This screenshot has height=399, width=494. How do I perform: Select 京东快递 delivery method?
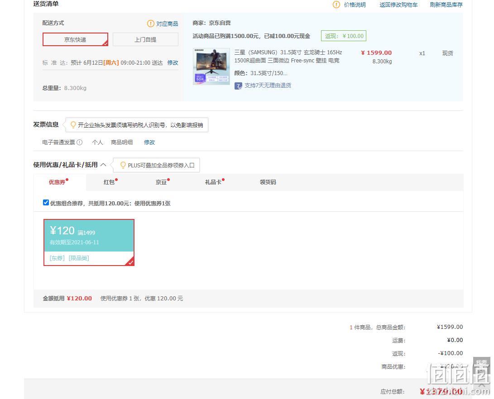coord(75,39)
